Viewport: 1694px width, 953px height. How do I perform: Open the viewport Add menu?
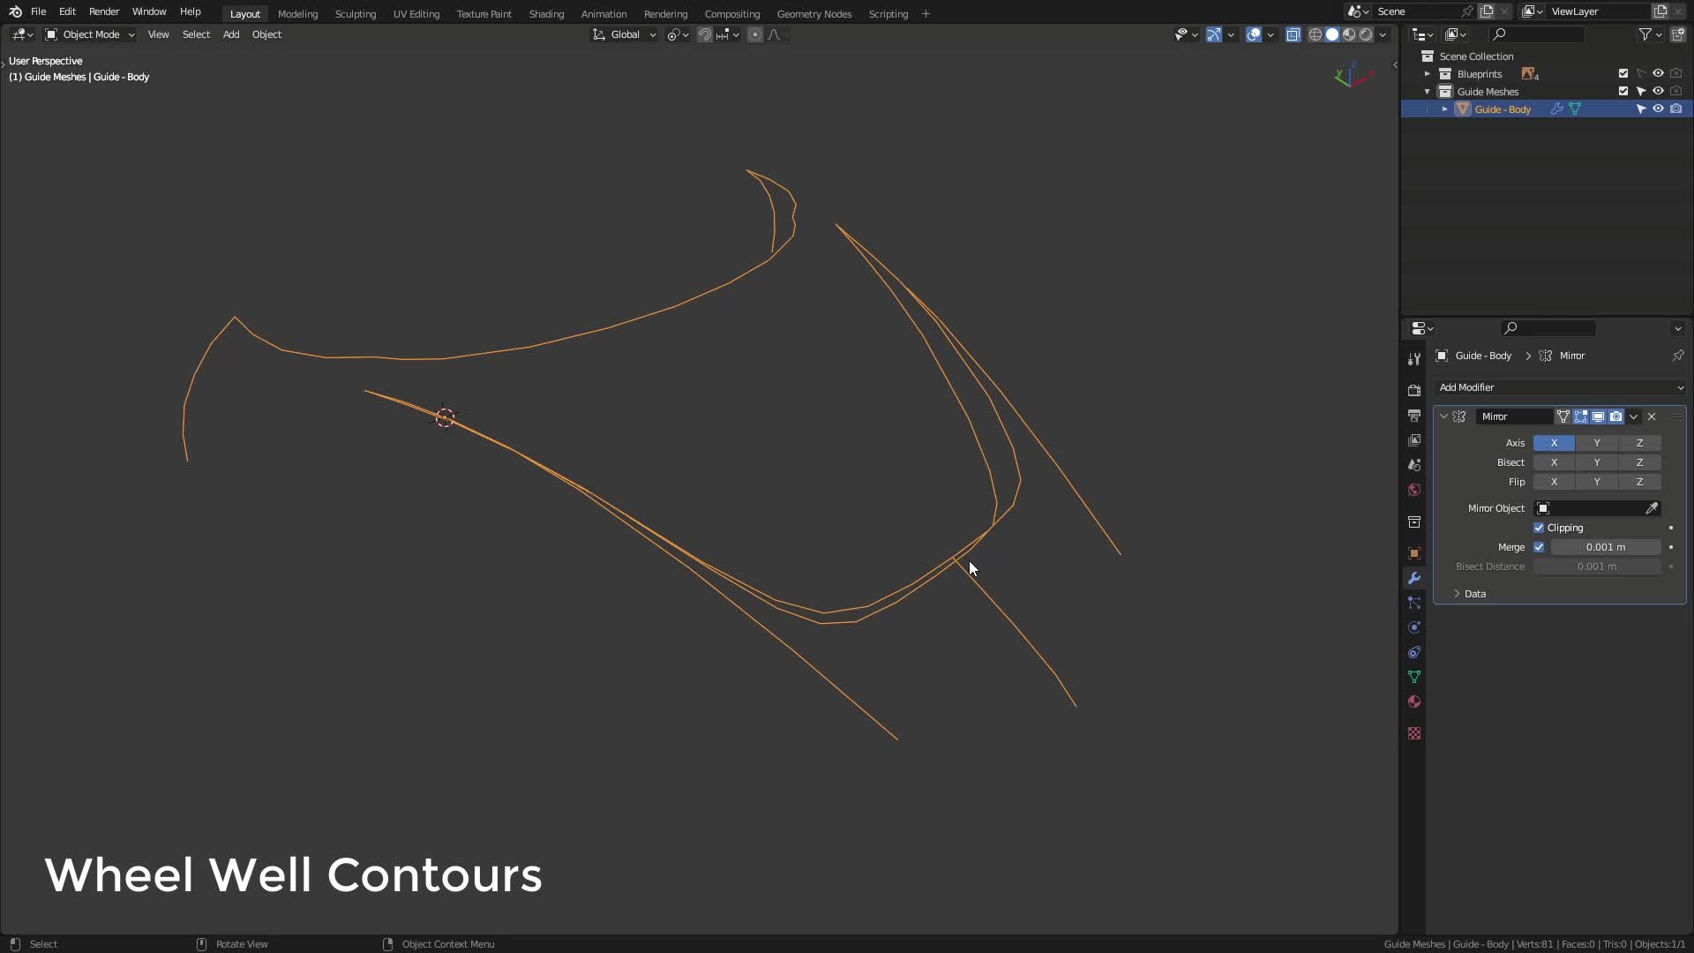click(x=231, y=34)
